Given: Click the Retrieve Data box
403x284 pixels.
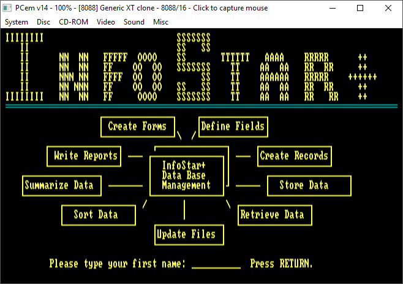Looking at the screenshot, I should tap(275, 215).
